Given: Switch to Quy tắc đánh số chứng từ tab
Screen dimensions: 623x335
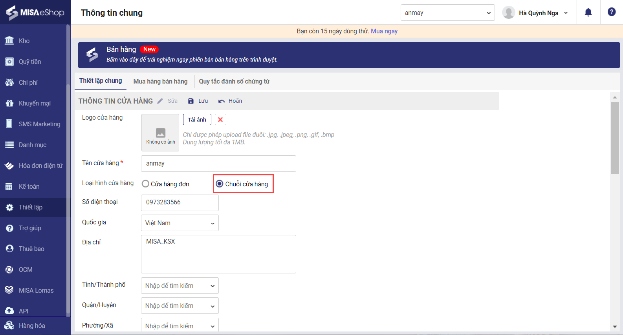Looking at the screenshot, I should point(234,81).
